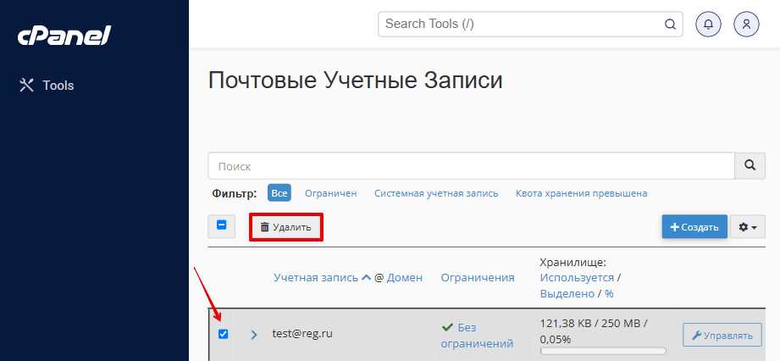Sort by Ограничения column
Viewport: 780px width, 361px height.
(x=478, y=278)
